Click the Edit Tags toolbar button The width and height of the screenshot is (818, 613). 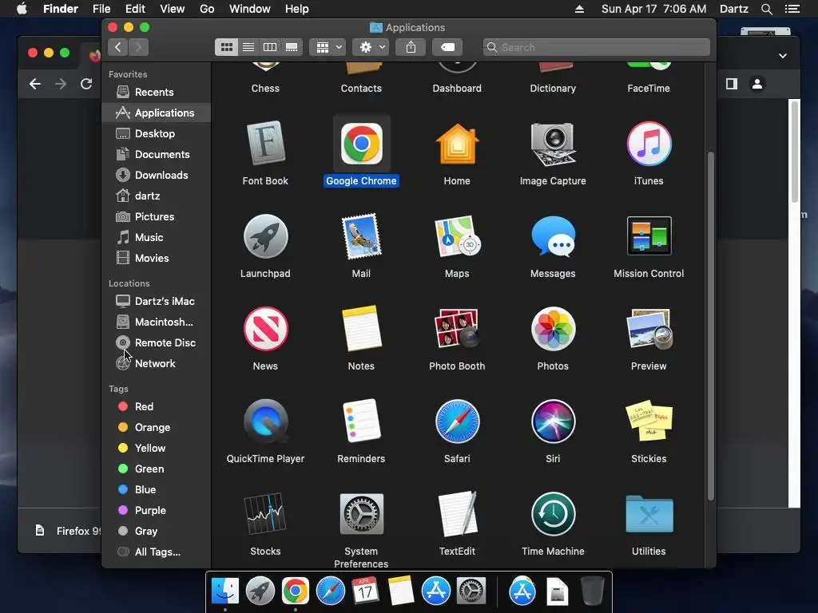click(447, 47)
